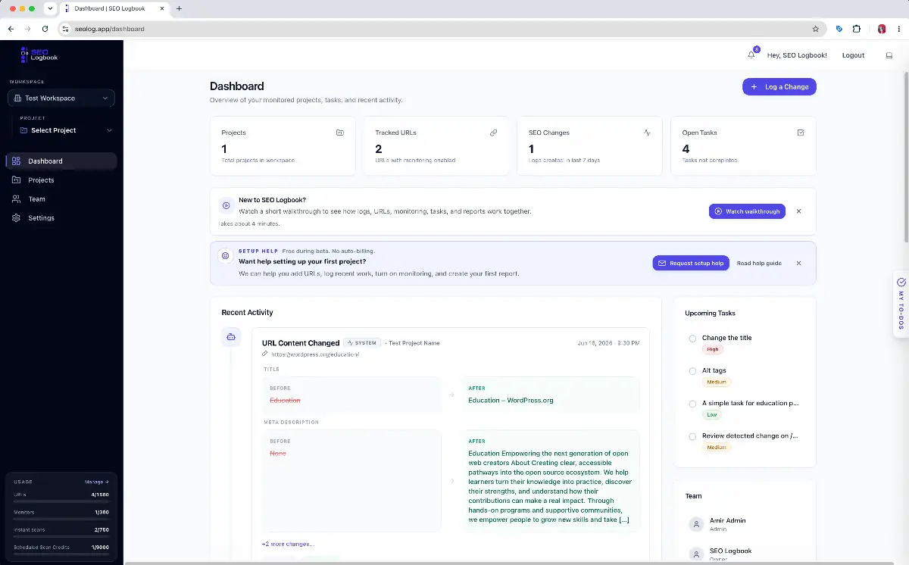Go back with the browser back arrow
The image size is (909, 565).
click(11, 29)
